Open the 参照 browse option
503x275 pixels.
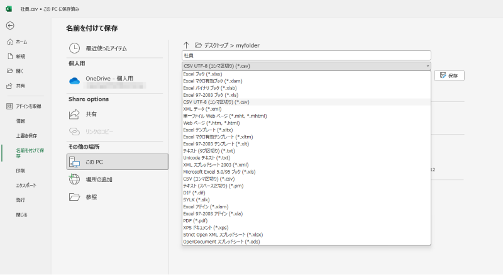pos(117,197)
